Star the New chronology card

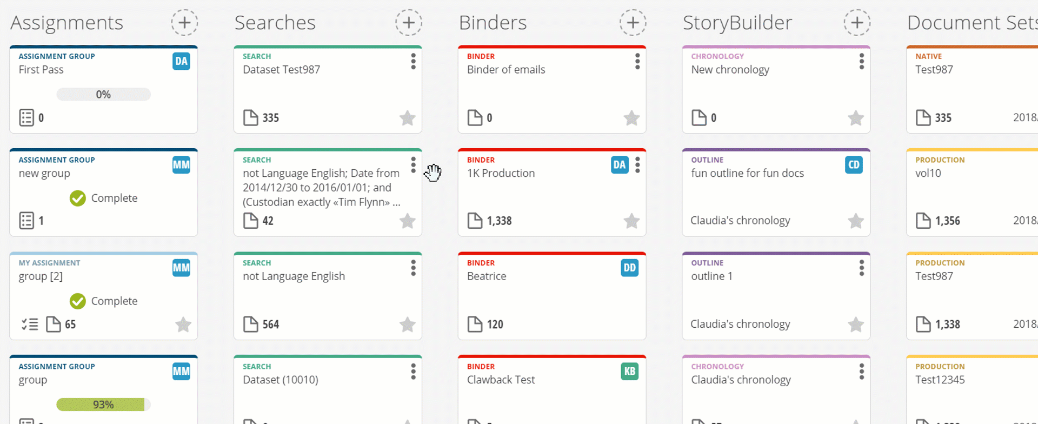coord(856,118)
